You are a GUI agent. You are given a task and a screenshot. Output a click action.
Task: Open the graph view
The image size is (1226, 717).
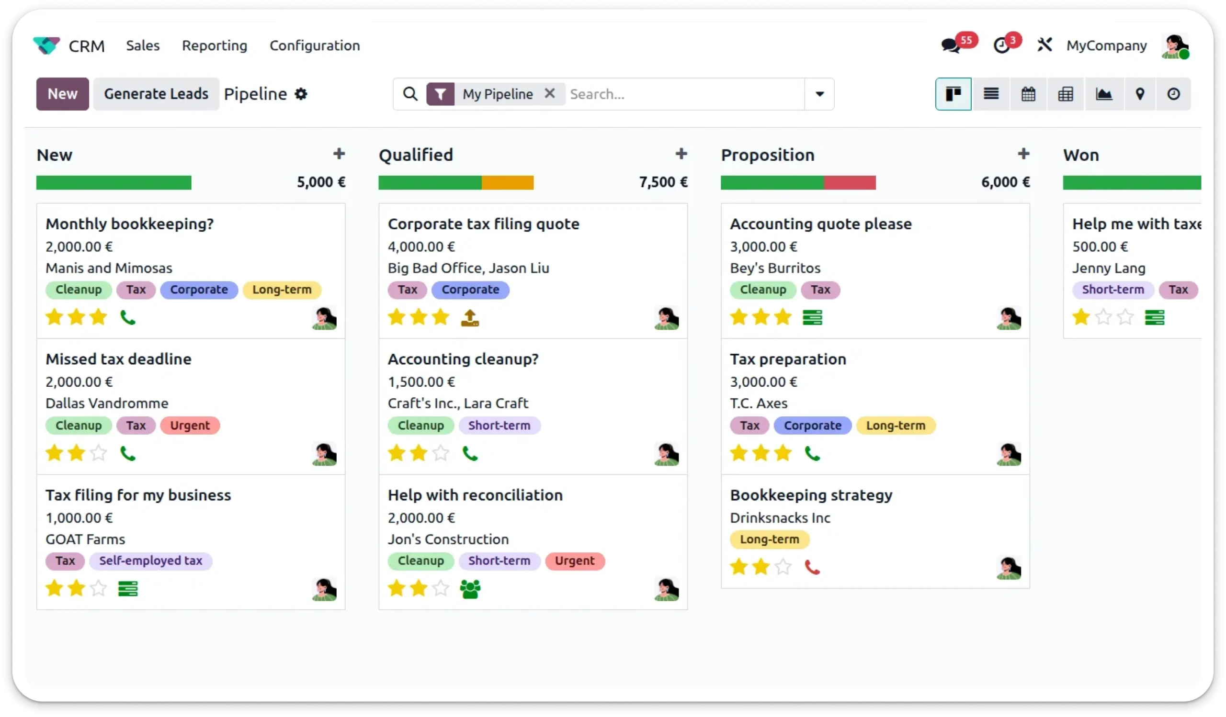tap(1103, 94)
